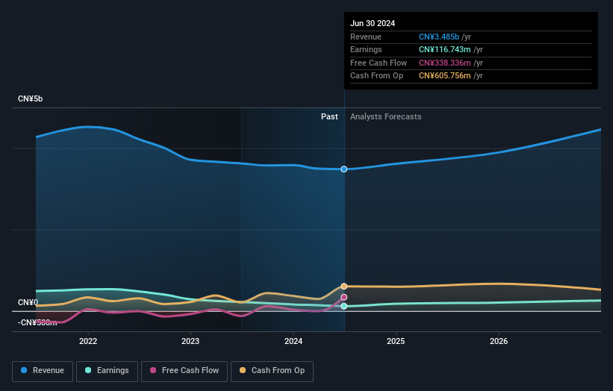Click the CN¥0 y-axis label
This screenshot has height=391, width=613.
[28, 302]
